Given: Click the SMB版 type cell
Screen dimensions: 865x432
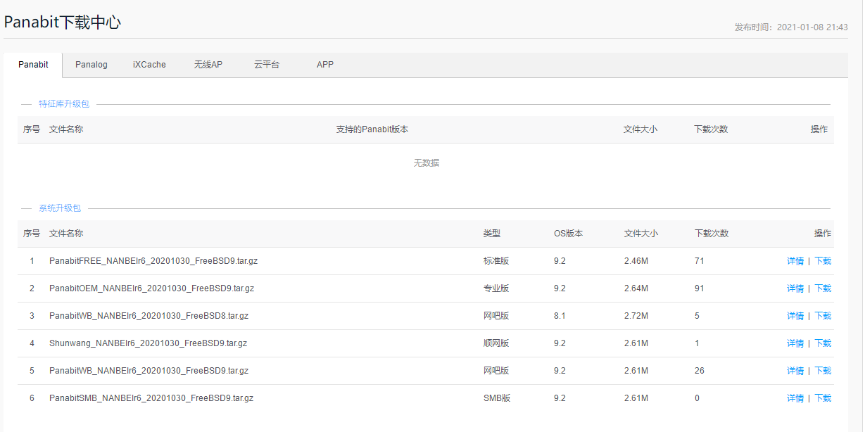Looking at the screenshot, I should [x=497, y=398].
